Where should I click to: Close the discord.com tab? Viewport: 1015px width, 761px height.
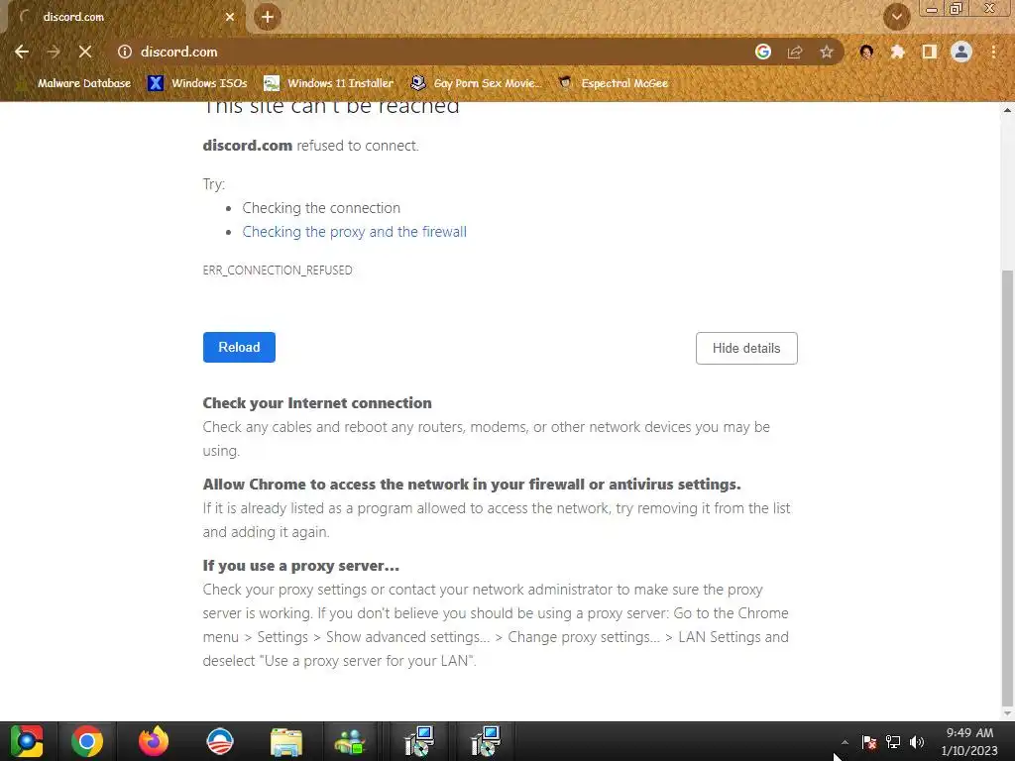coord(230,17)
